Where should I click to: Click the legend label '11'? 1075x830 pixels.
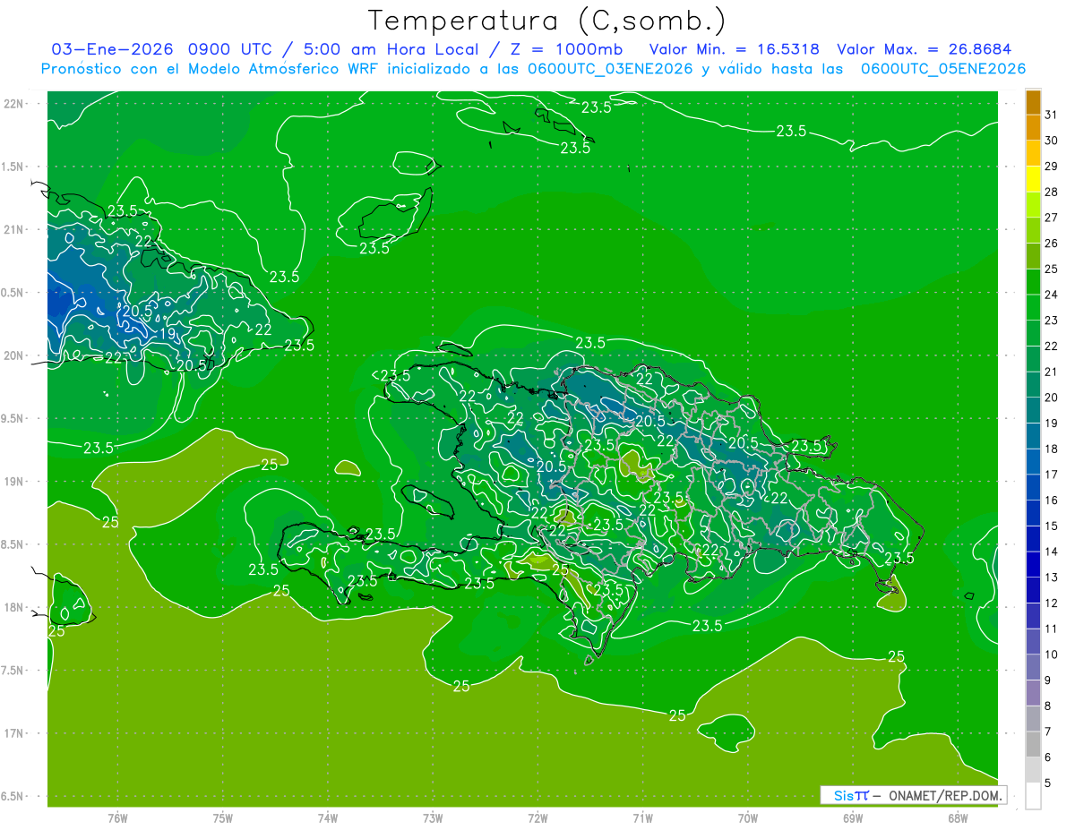[x=1051, y=629]
